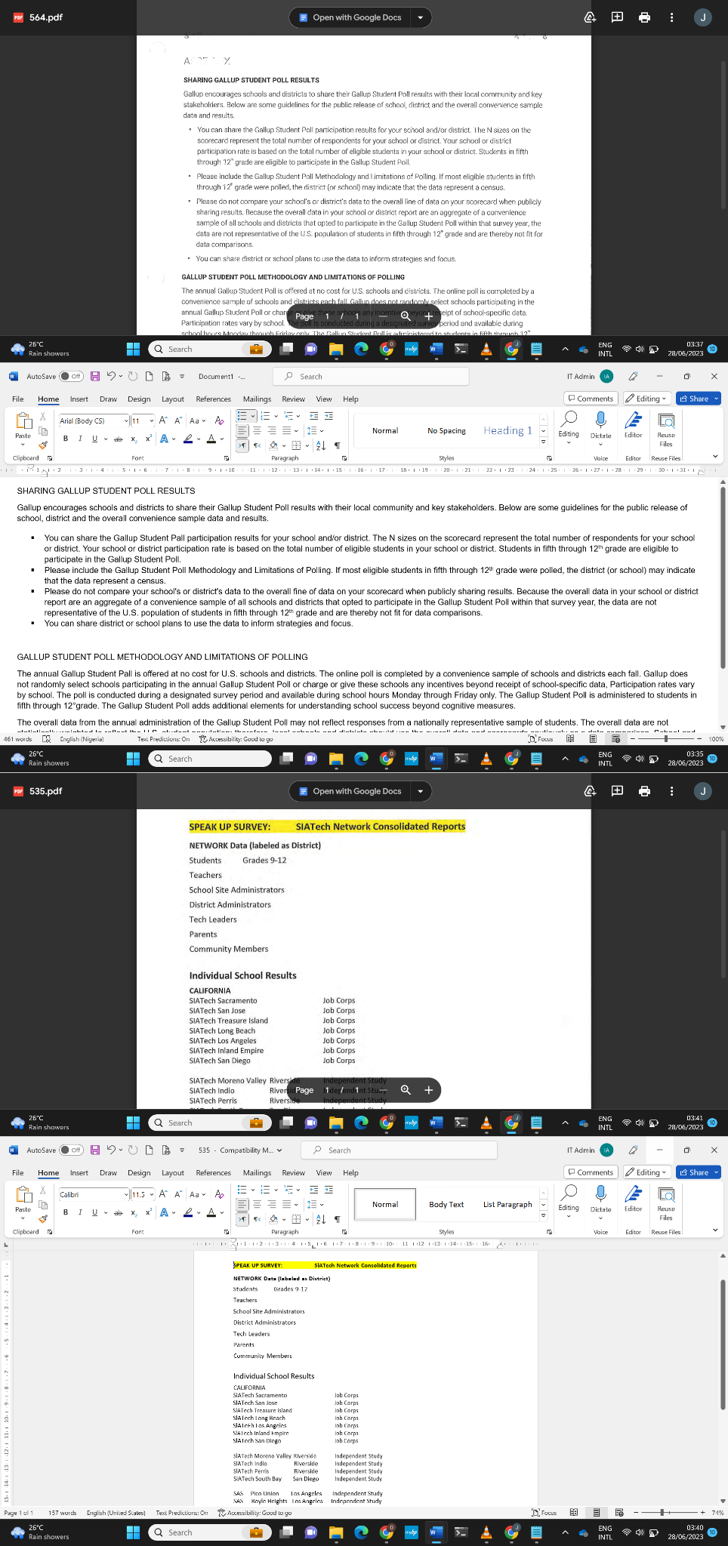The height and width of the screenshot is (1546, 728).
Task: Zoom in with the plus icon in 564.pdf viewer
Action: 428,316
